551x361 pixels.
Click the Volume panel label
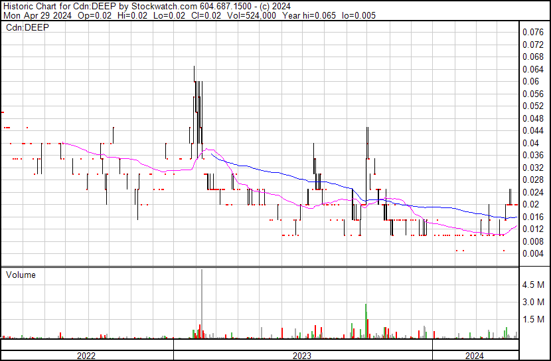[21, 275]
